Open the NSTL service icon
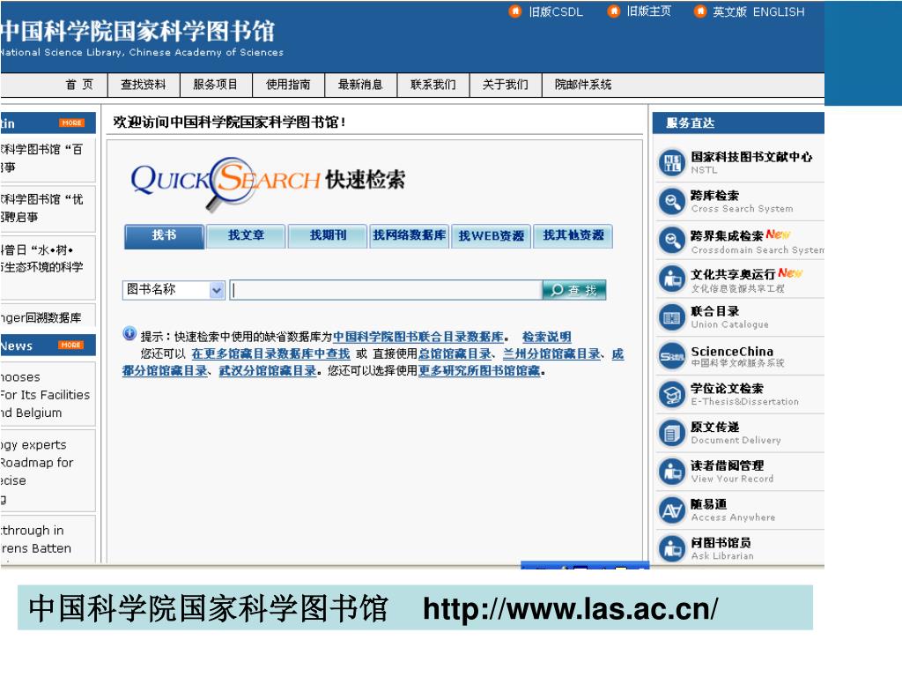 pos(671,163)
